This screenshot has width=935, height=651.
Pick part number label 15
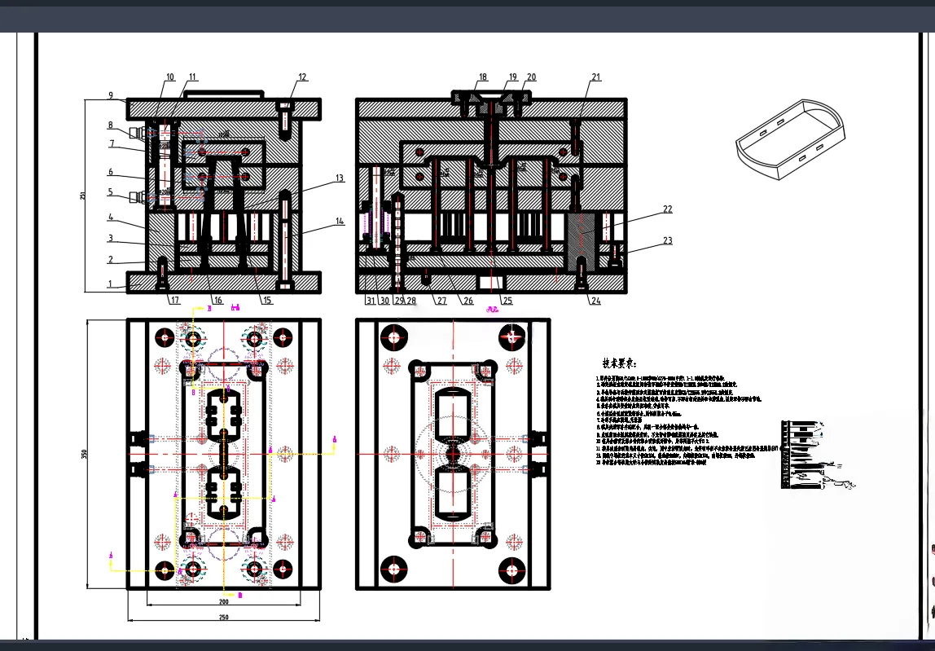pyautogui.click(x=267, y=301)
